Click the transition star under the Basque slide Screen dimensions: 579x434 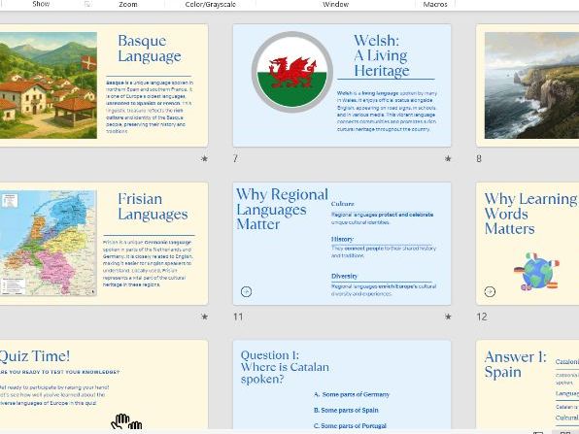(x=204, y=158)
